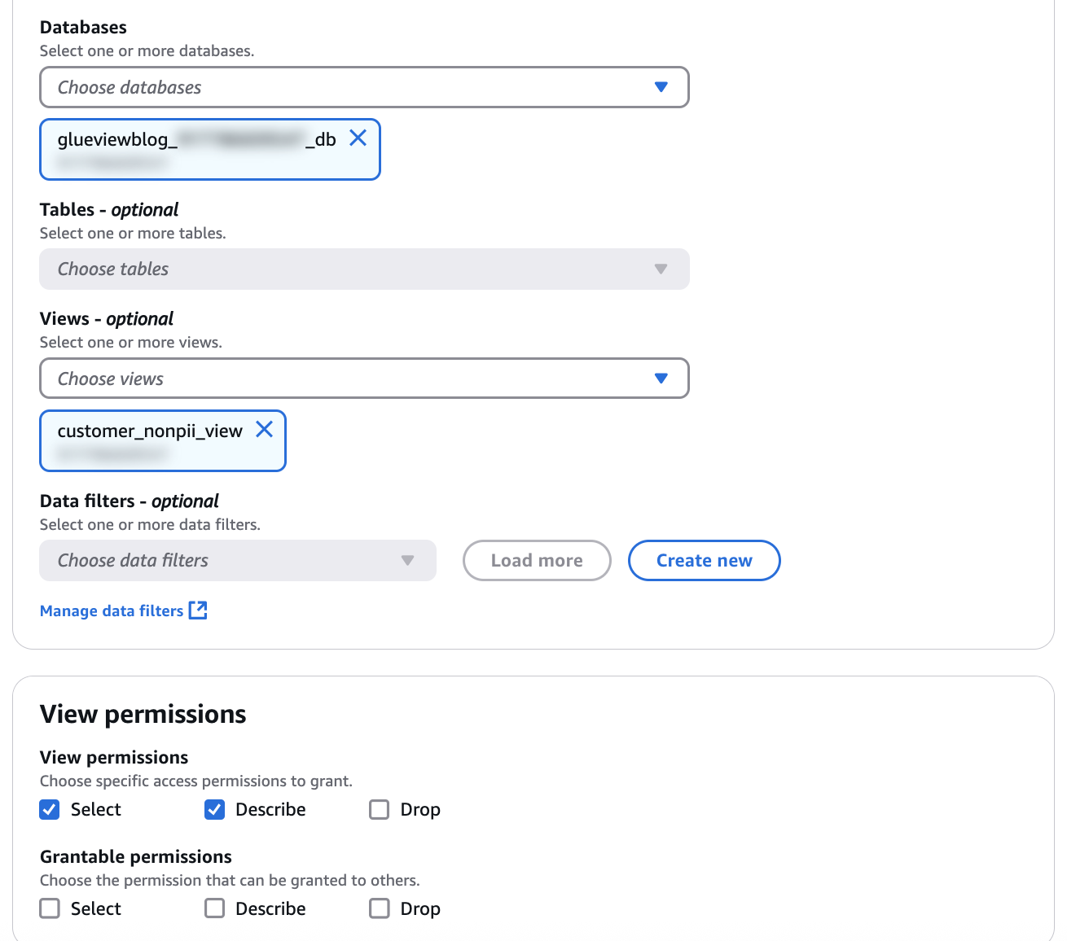Click the external link icon beside Manage data filters
1067x941 pixels.
click(198, 611)
